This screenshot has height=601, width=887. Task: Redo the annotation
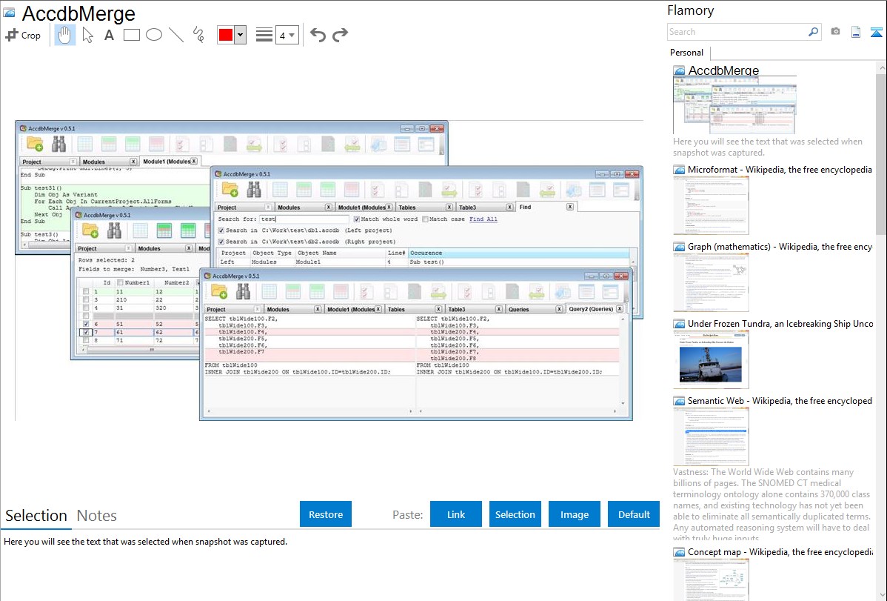click(340, 35)
